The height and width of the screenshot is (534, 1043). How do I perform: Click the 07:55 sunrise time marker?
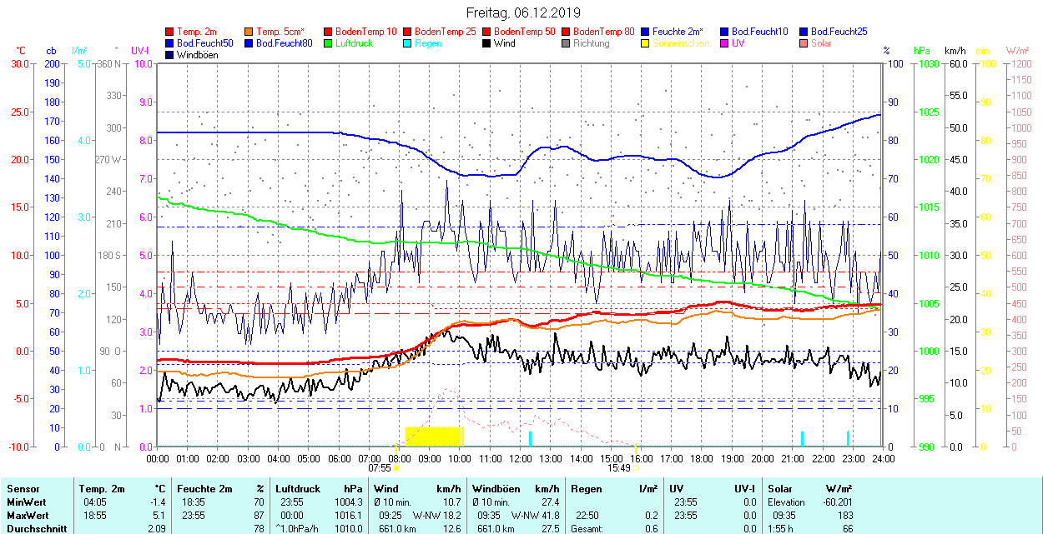379,468
